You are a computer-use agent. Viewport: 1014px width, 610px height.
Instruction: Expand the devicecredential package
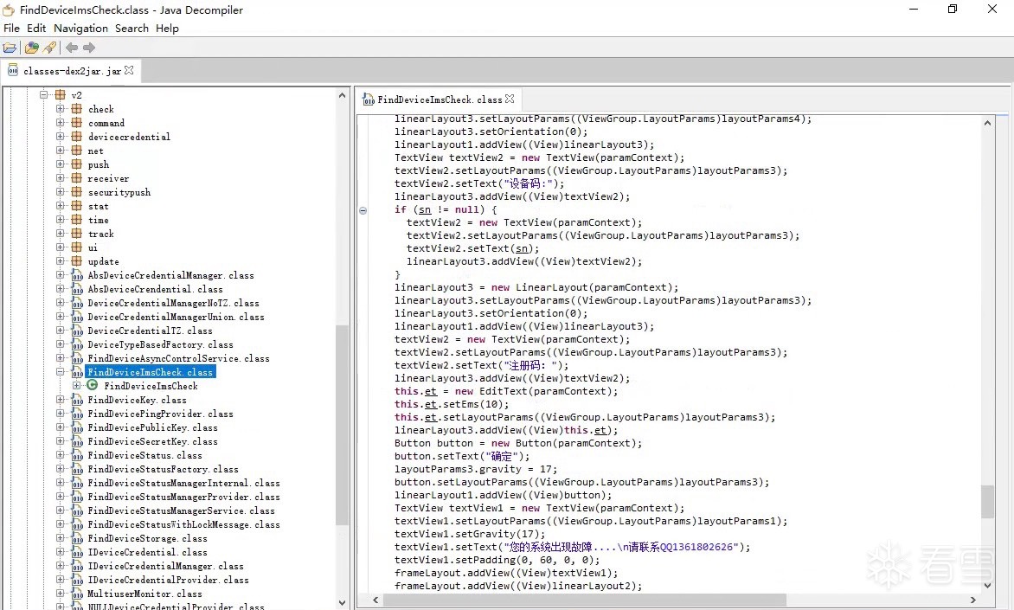coord(61,137)
